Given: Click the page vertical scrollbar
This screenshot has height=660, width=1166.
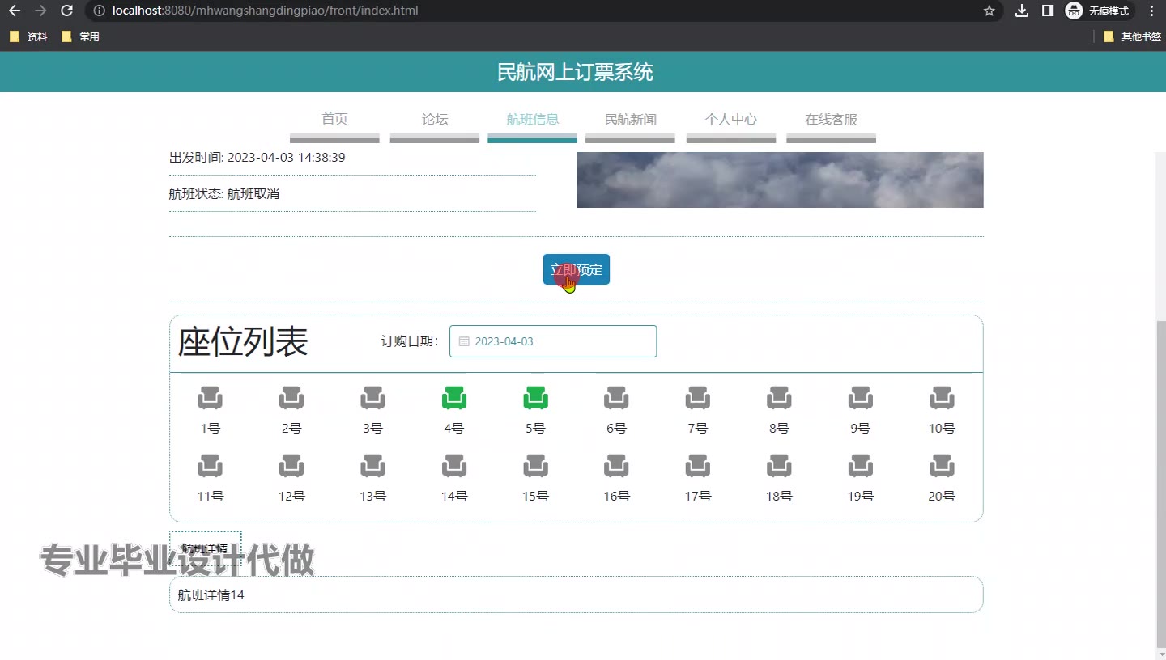Looking at the screenshot, I should point(1160,485).
